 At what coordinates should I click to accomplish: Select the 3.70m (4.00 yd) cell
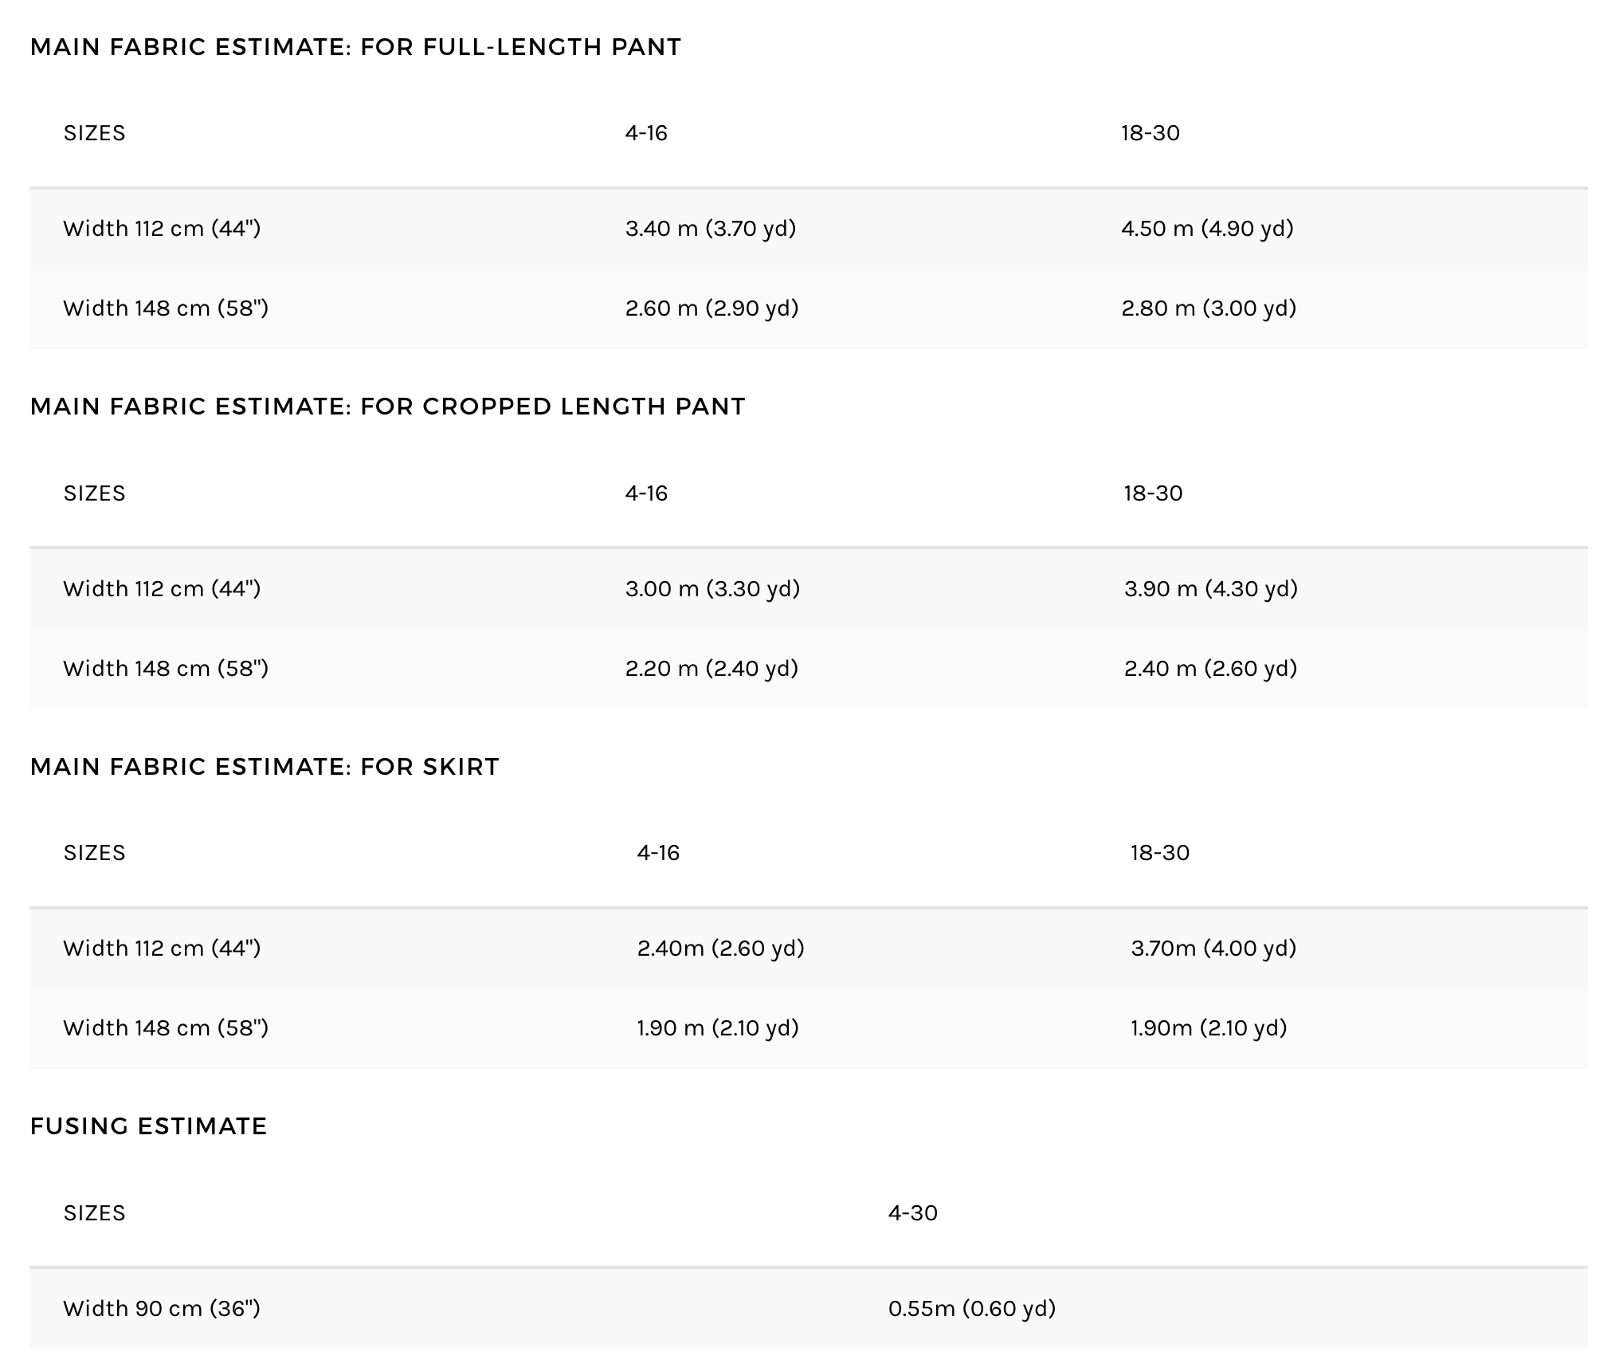click(x=1213, y=949)
